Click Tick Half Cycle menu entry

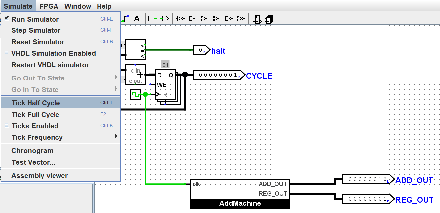click(36, 103)
